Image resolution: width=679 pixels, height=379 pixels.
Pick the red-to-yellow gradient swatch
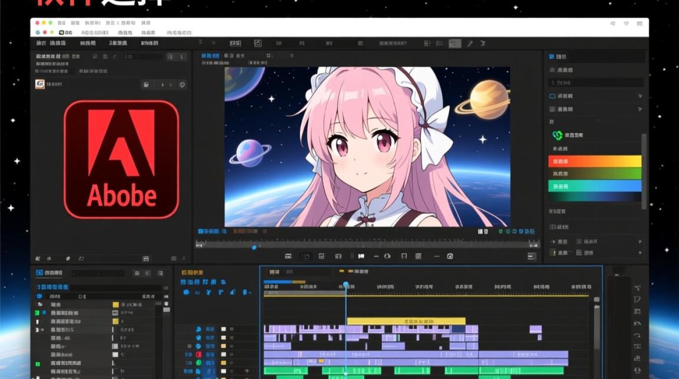point(595,161)
